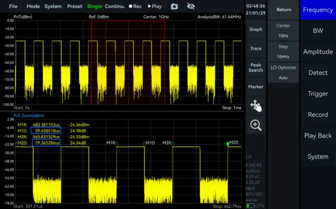The height and width of the screenshot is (209, 336).
Task: Open the Preset menu
Action: [x=75, y=6]
